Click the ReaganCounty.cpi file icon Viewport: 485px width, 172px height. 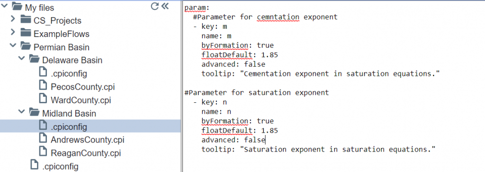[x=43, y=152]
